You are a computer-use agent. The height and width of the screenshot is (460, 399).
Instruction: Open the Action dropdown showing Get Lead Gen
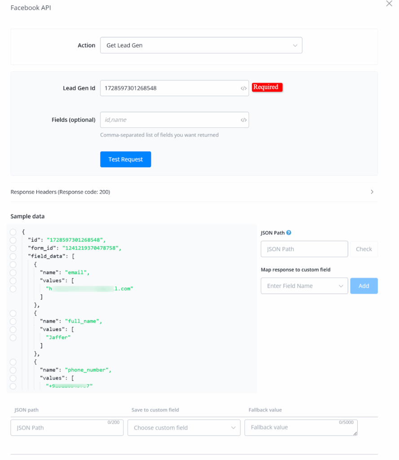click(201, 45)
